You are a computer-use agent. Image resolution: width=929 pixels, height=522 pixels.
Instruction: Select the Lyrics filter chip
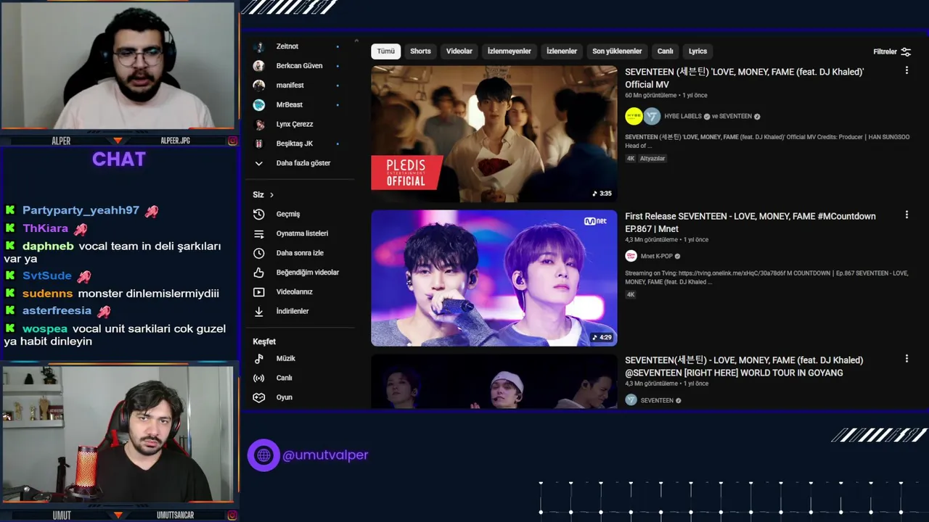[x=697, y=51]
